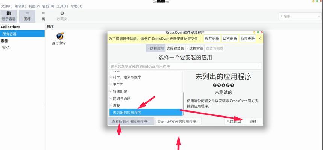323x150 pixels.
Task: Switch to Select Installer (选择安装包) tab
Action: 175,49
